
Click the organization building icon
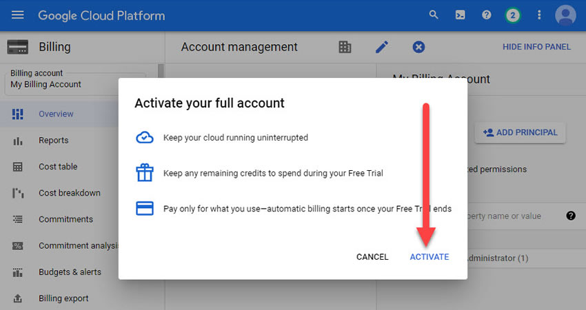pos(345,47)
